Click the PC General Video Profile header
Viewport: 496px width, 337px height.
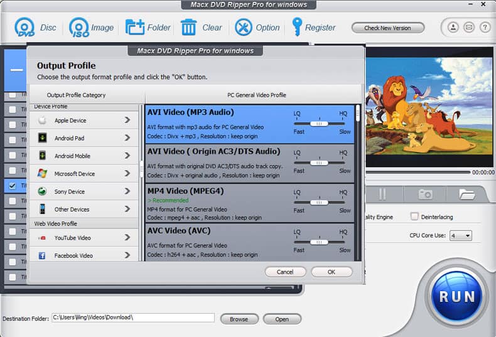pos(257,95)
